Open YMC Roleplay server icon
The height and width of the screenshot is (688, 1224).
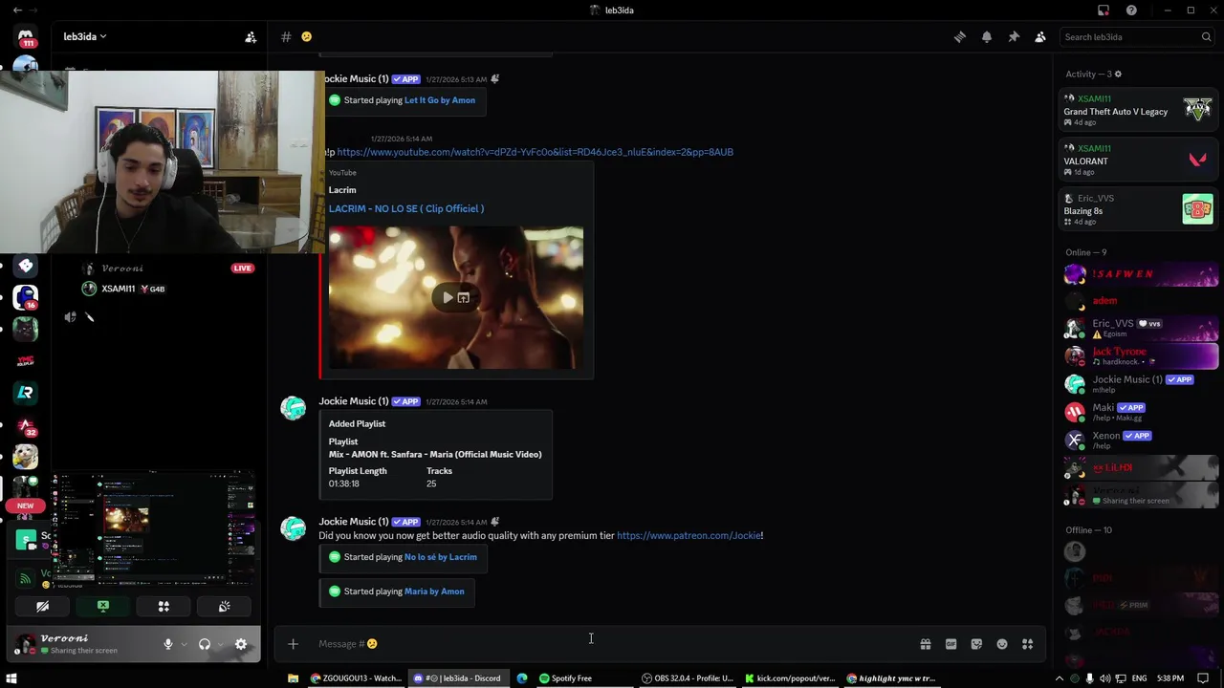tap(26, 360)
